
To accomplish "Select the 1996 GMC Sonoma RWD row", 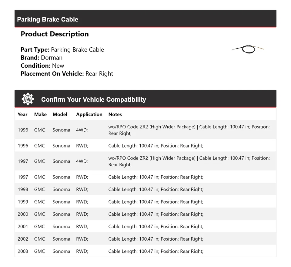I will 145,146.
